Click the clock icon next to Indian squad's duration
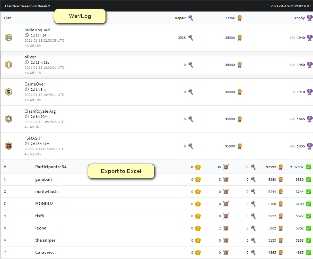This screenshot has width=313, height=259. coord(26,35)
